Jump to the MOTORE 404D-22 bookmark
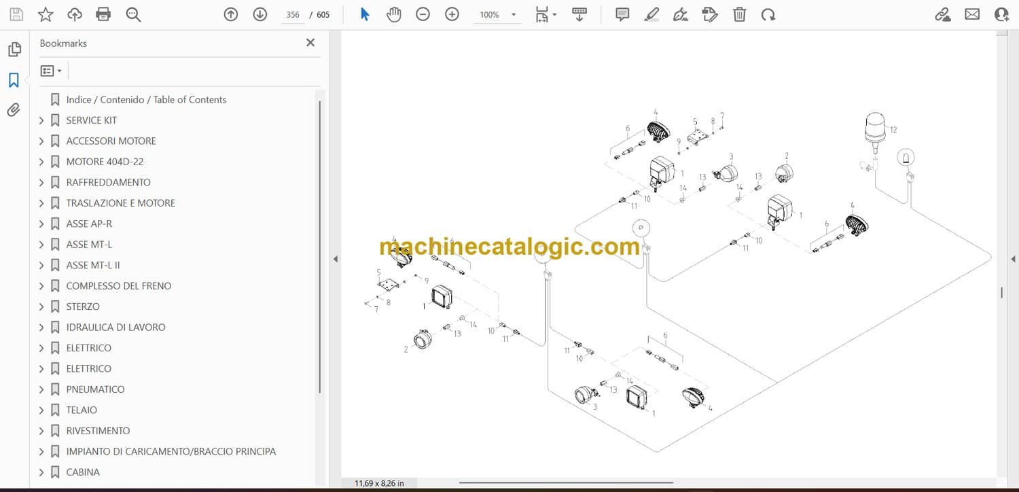 pyautogui.click(x=105, y=162)
